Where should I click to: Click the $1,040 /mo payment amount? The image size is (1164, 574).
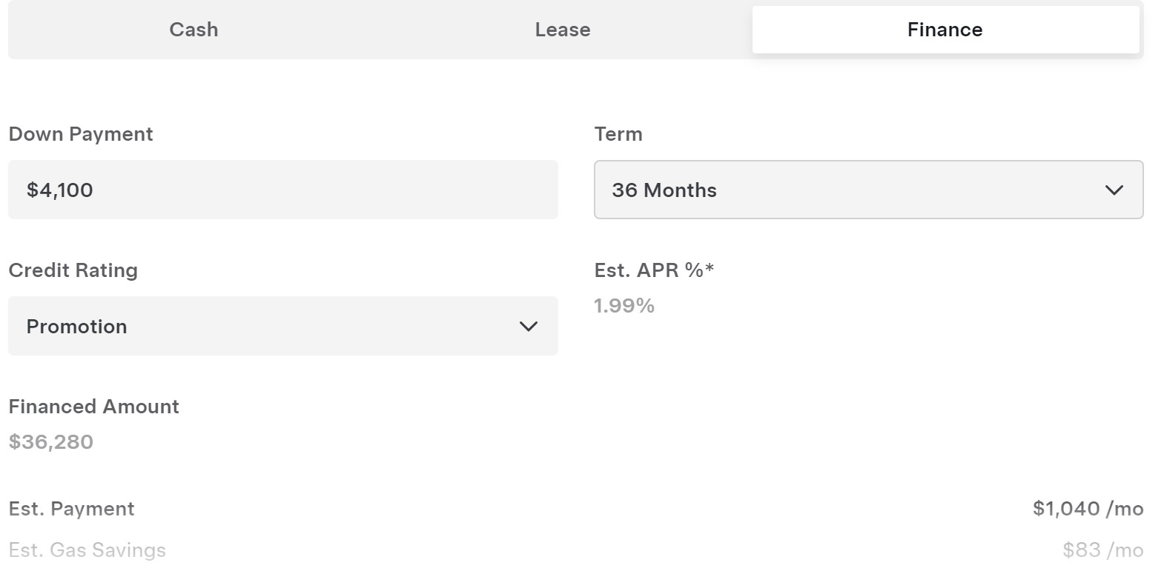coord(1088,509)
